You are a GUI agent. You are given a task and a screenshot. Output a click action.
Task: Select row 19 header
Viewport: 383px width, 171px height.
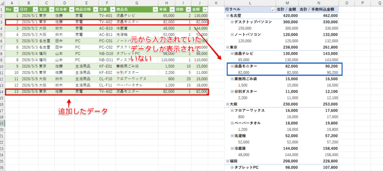click(2, 124)
